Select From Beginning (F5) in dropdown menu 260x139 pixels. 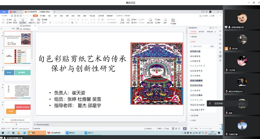click(28, 26)
